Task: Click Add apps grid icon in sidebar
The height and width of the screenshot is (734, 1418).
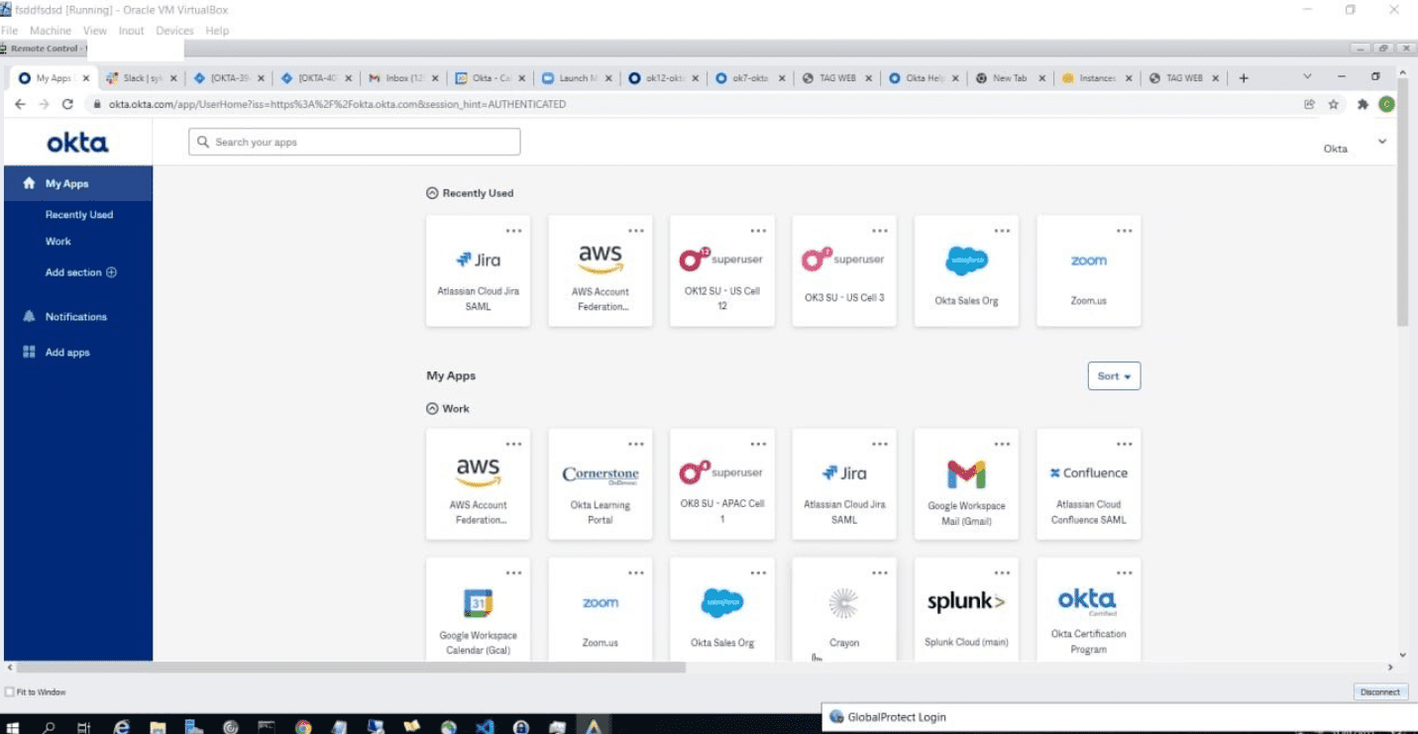Action: (x=29, y=353)
